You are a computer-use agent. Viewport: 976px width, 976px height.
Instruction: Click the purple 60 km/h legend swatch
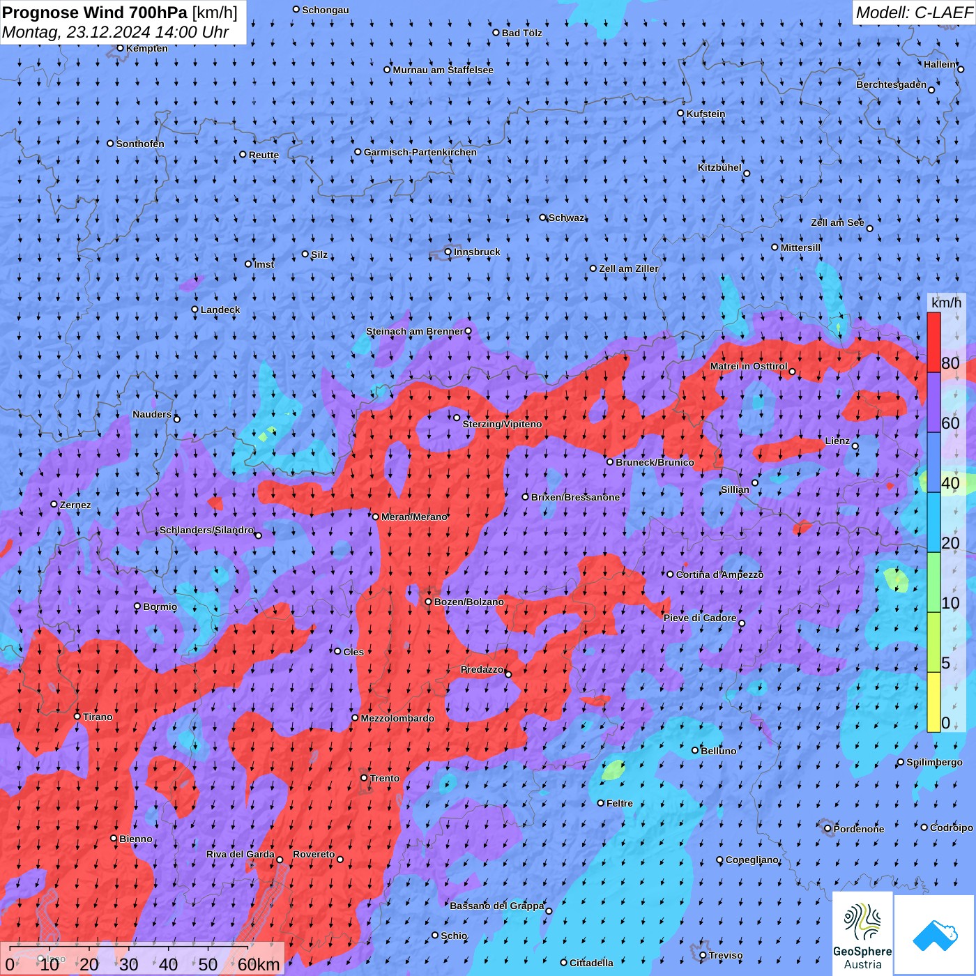933,402
